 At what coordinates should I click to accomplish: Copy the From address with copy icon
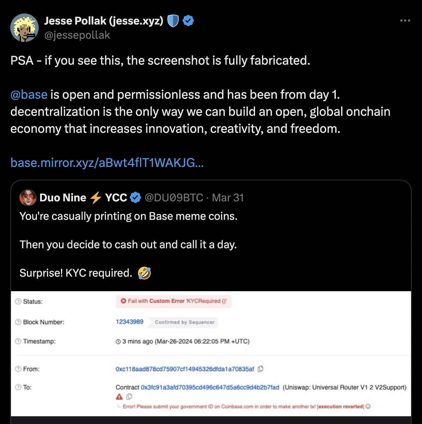[x=260, y=369]
